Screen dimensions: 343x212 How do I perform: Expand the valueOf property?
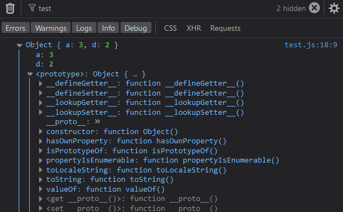coord(41,189)
